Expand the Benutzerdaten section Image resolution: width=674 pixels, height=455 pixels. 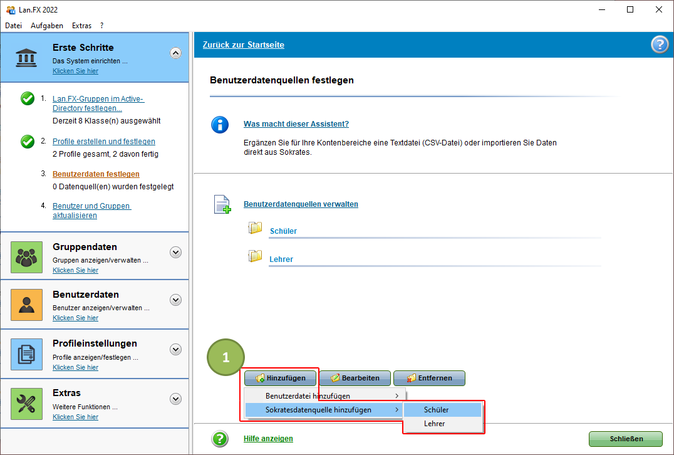175,300
